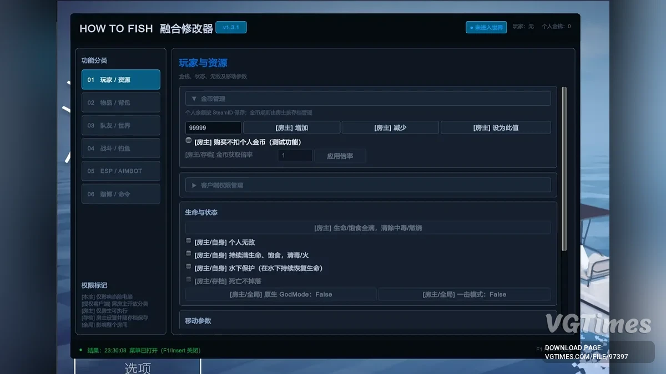Image resolution: width=666 pixels, height=374 pixels.
Task: Click the 应用倍率 button
Action: tap(340, 156)
